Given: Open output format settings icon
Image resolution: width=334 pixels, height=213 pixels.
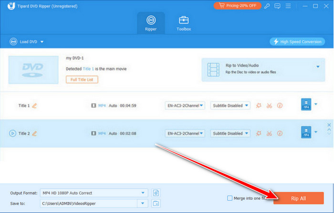Looking at the screenshot, I should (x=156, y=193).
